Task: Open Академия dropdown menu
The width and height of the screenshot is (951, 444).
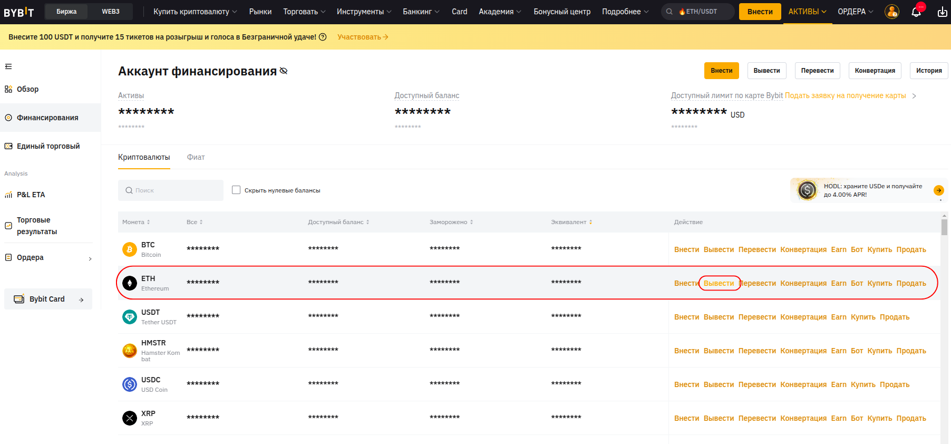Action: pos(500,12)
